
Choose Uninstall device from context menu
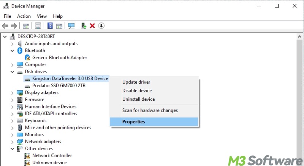pyautogui.click(x=154, y=99)
